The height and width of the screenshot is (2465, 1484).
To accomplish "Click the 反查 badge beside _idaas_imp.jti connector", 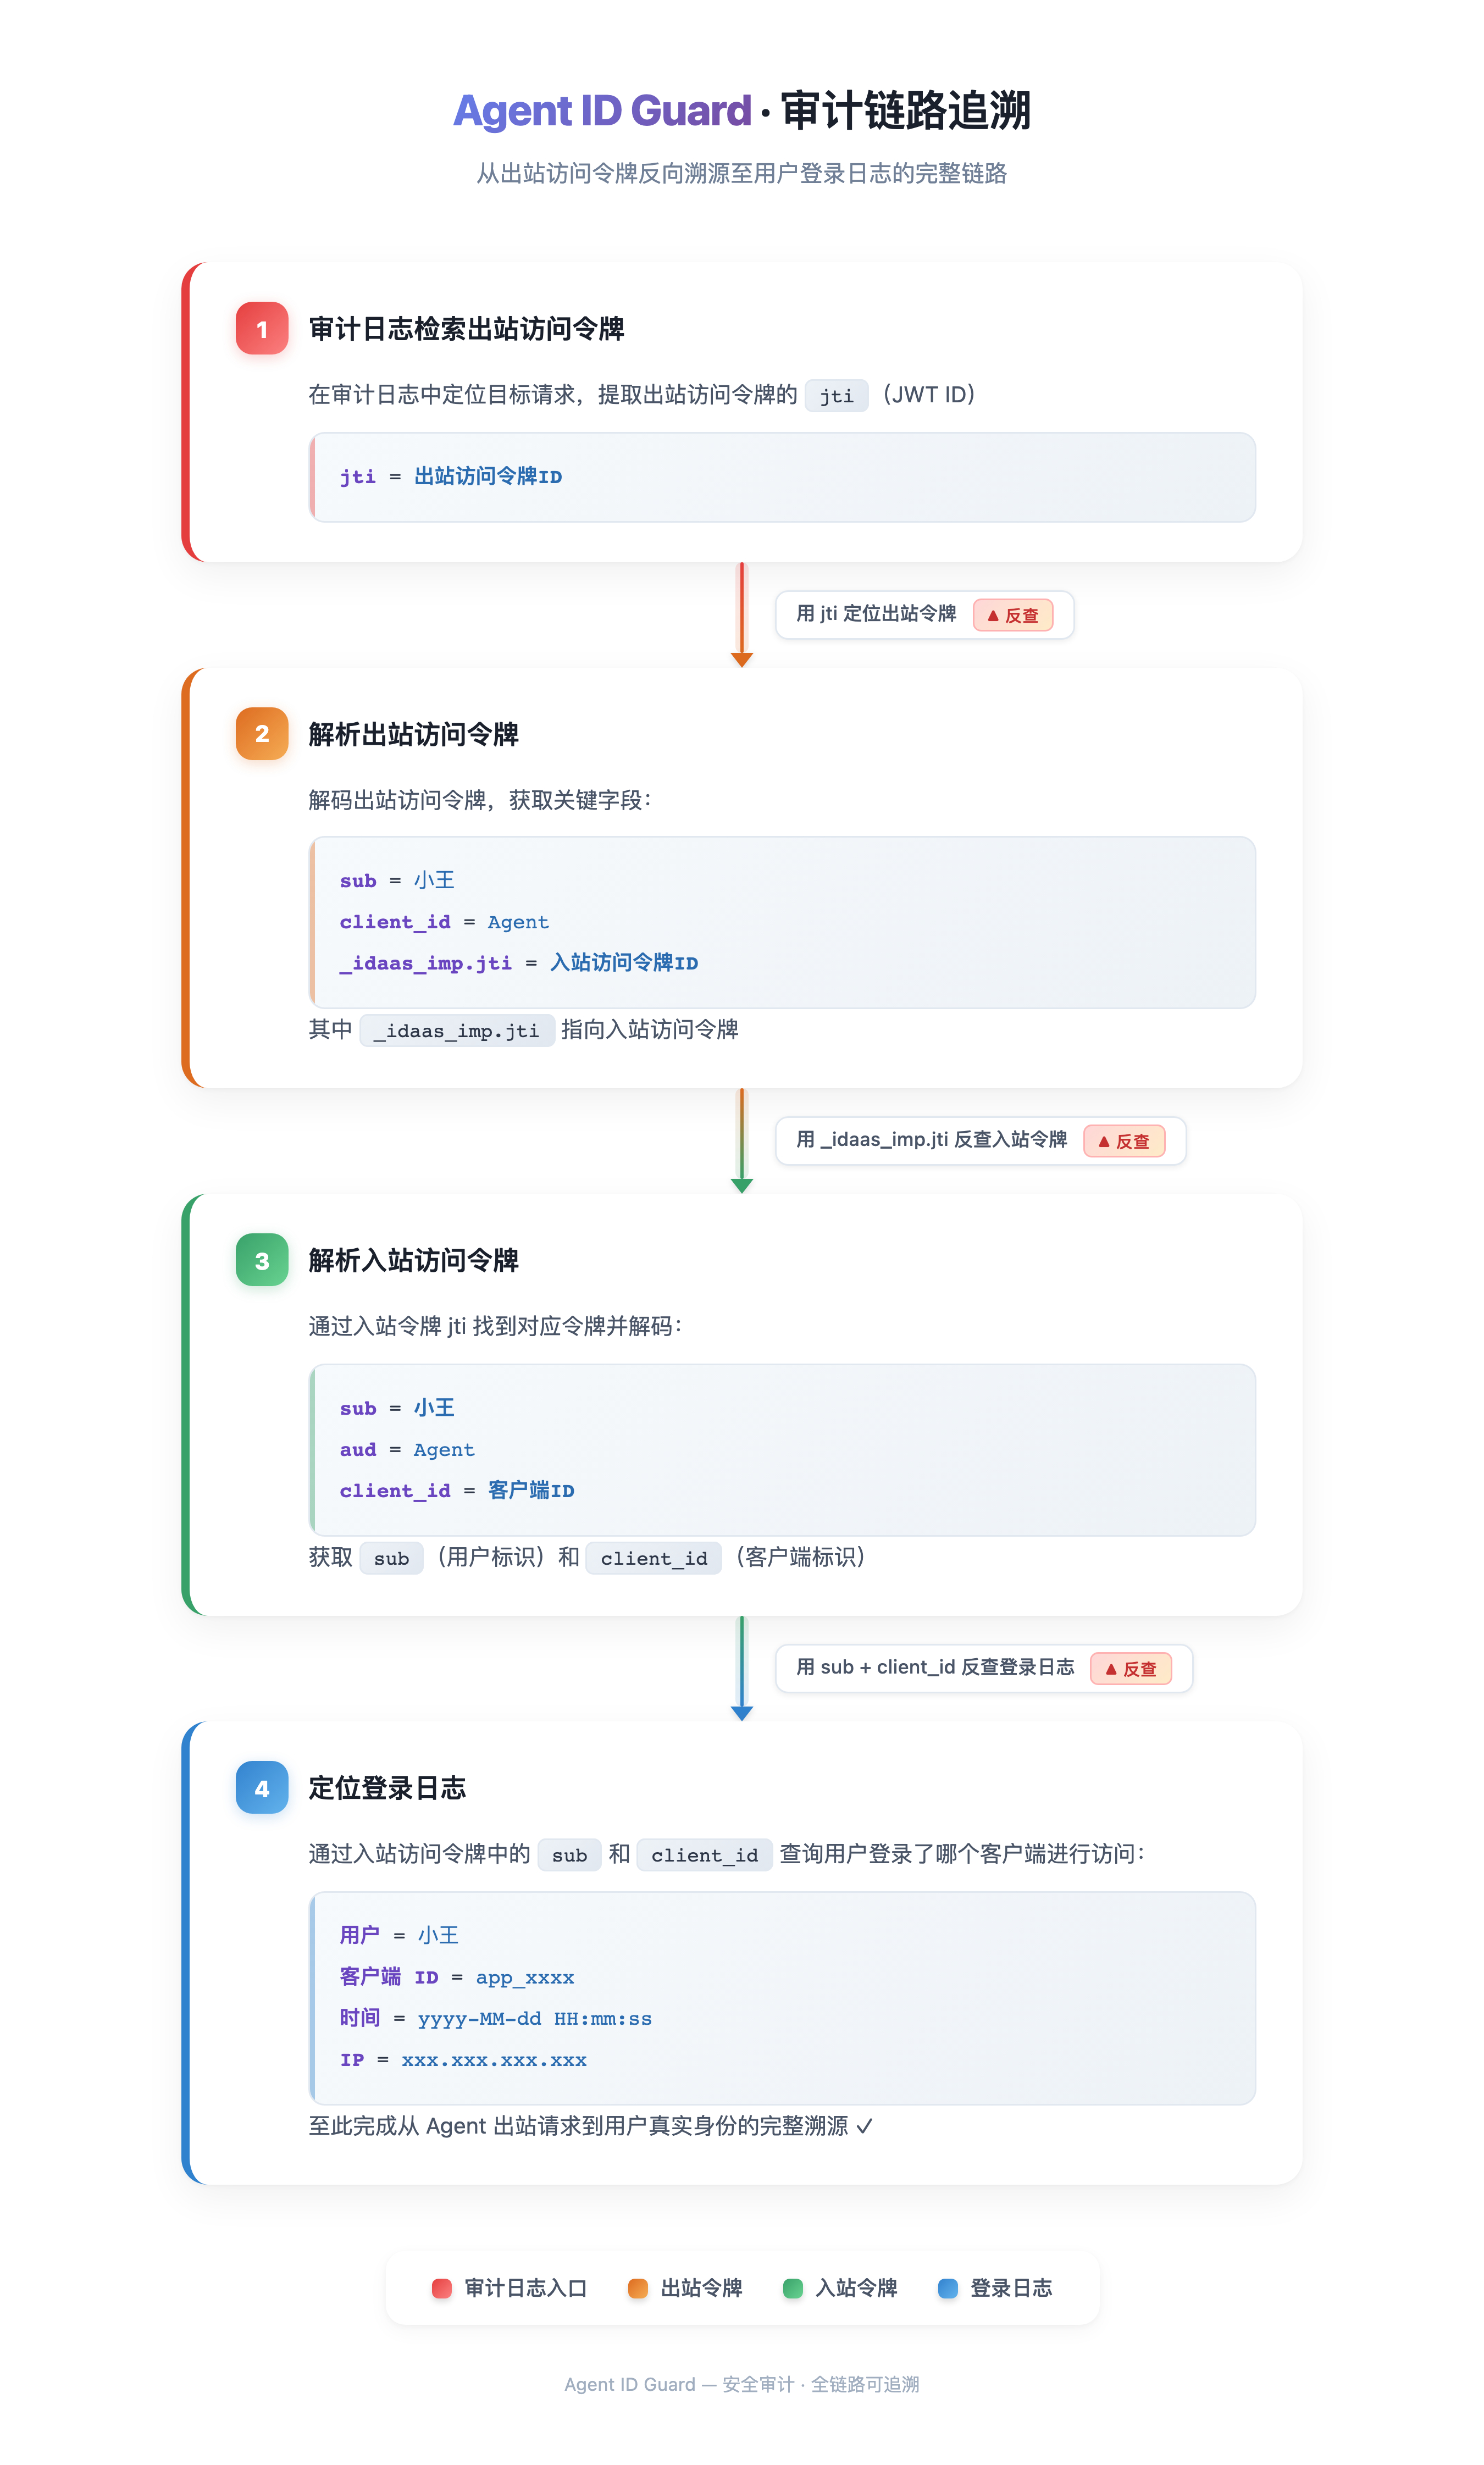I will coord(1124,1141).
